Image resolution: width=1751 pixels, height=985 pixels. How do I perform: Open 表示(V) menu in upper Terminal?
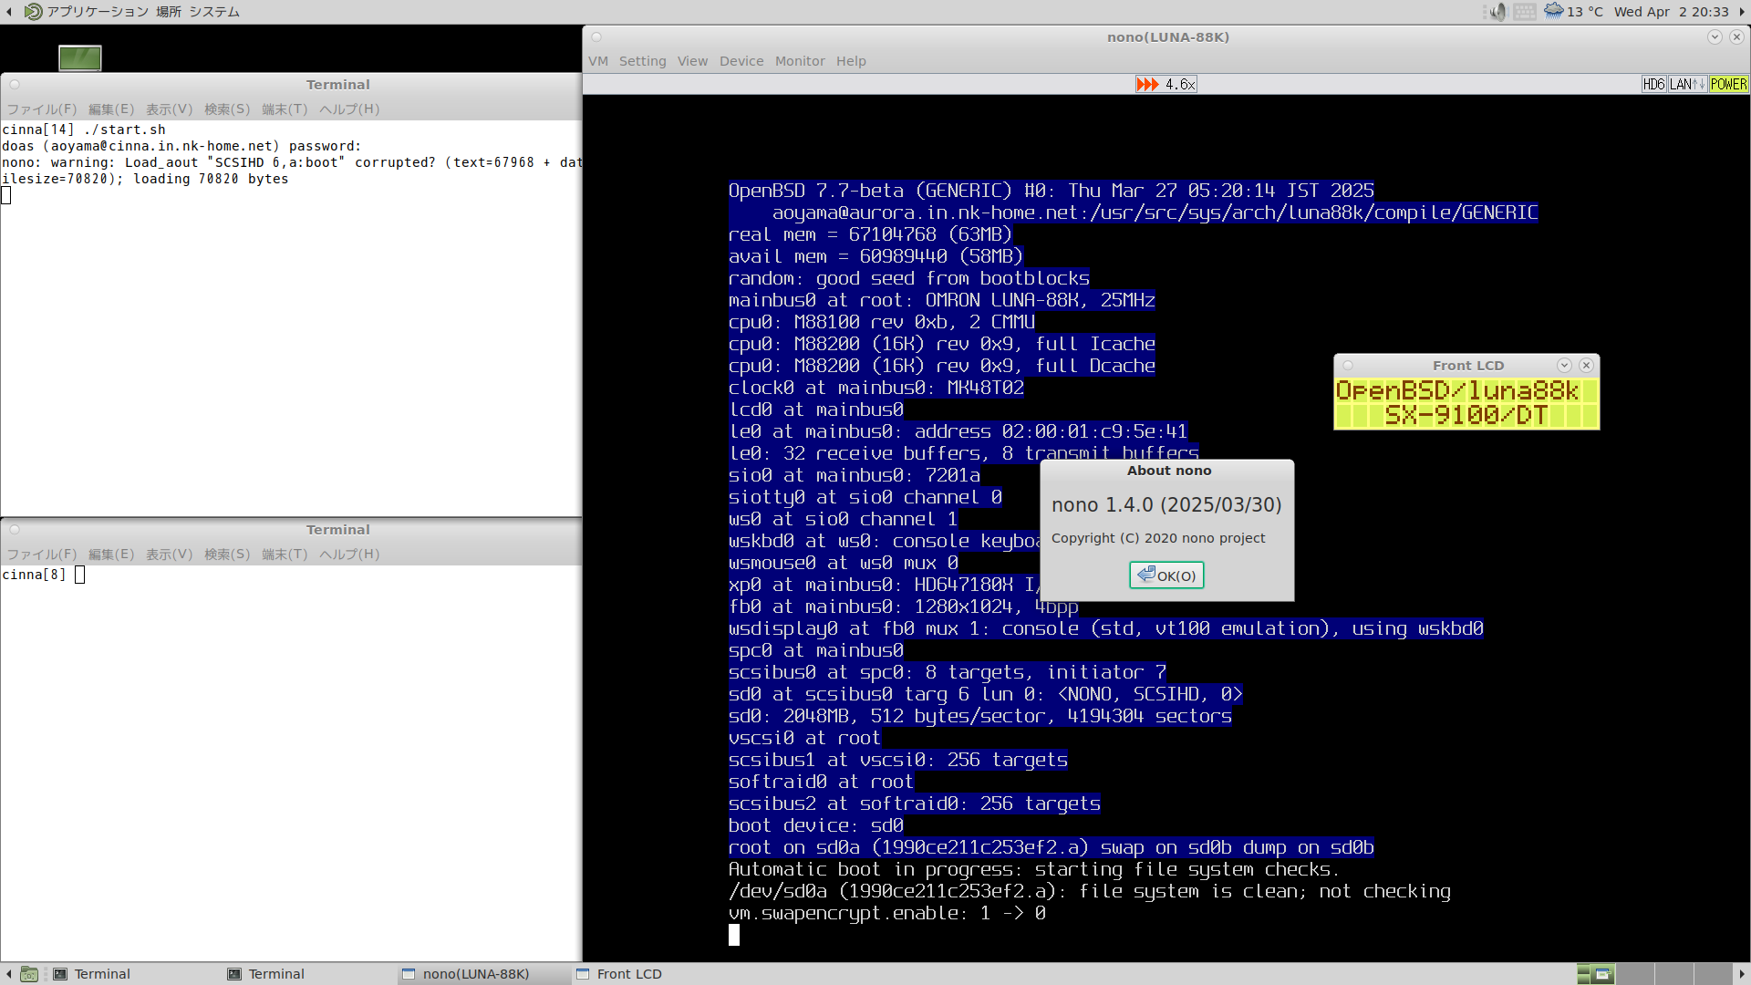170,109
